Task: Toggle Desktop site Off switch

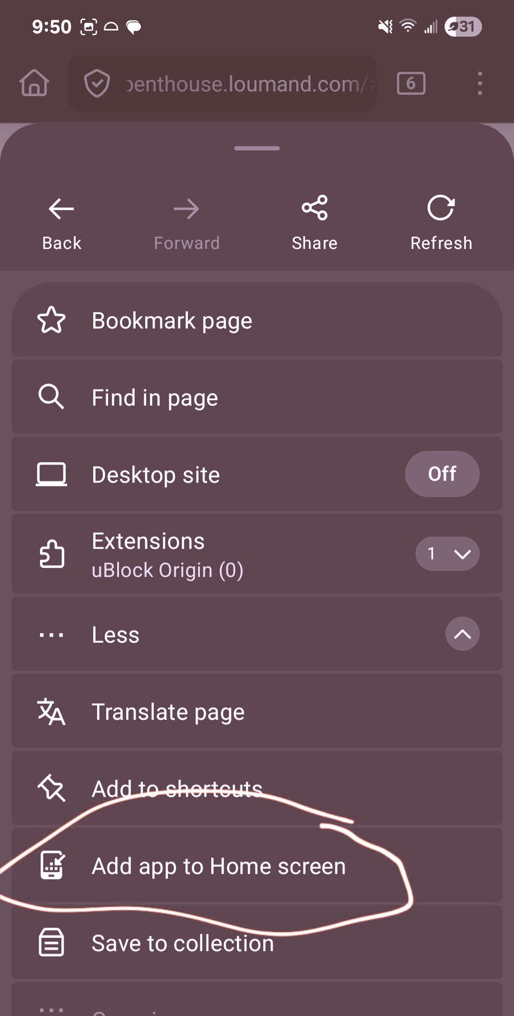Action: click(442, 474)
